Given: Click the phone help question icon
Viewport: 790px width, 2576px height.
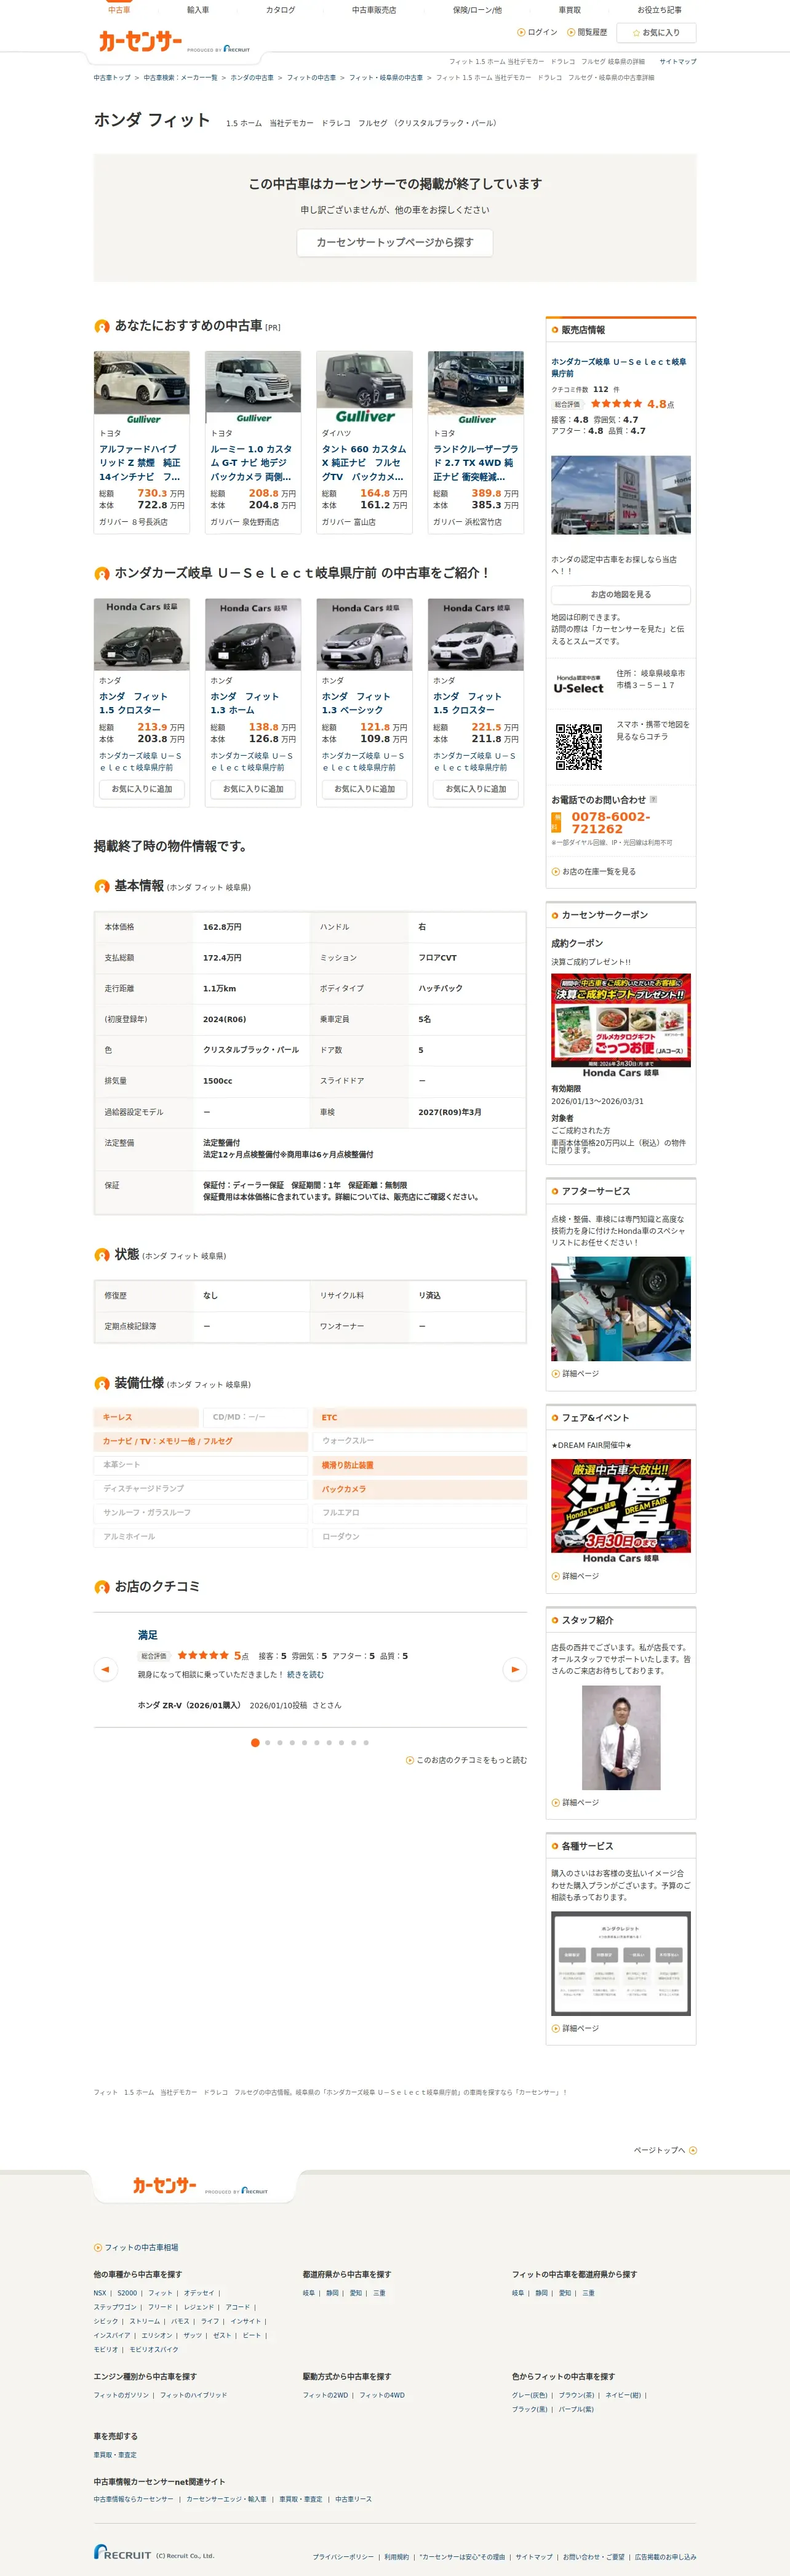Looking at the screenshot, I should click(653, 799).
